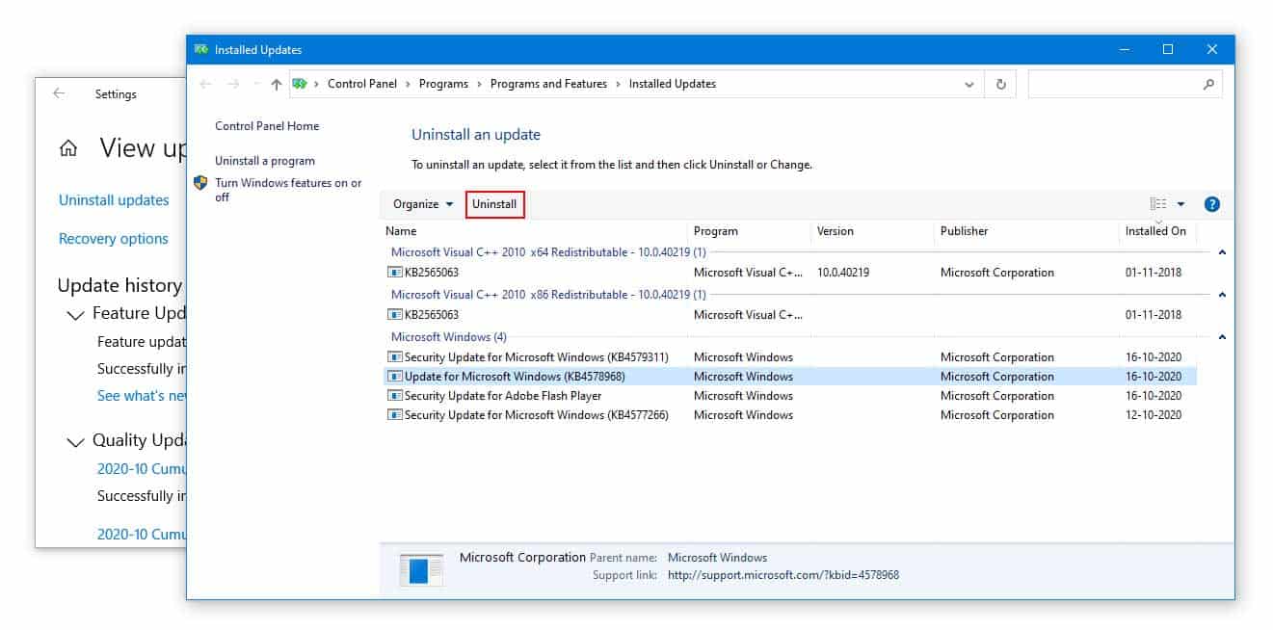Screen dimensions: 1273x630
Task: Click the Installed Updates title bar icon
Action: tap(201, 49)
